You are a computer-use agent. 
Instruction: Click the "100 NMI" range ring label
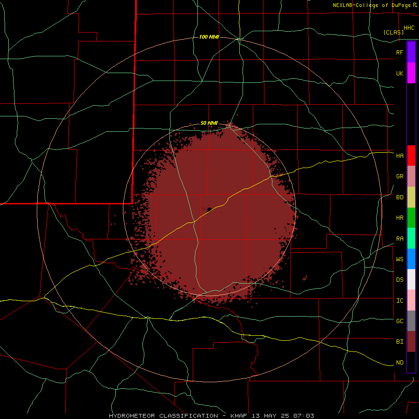[x=209, y=37]
